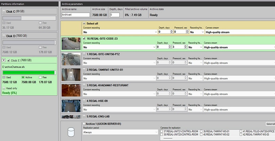This screenshot has height=141, width=275.
Task: Click Select all button in replication cameras
Action: [270, 124]
